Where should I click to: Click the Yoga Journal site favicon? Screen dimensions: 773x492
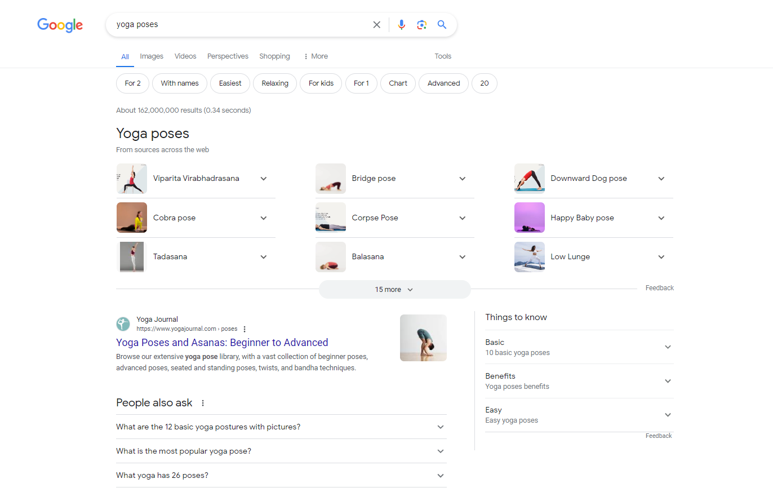tap(123, 323)
